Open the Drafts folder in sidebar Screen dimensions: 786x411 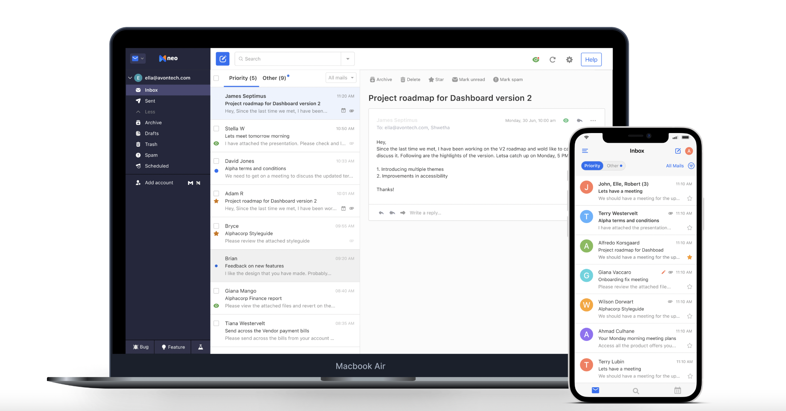[x=152, y=133]
